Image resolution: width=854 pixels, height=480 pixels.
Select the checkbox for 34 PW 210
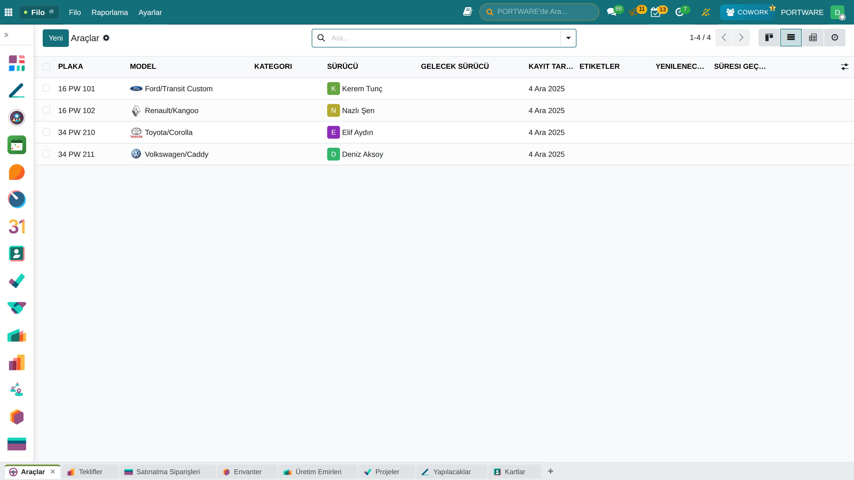pos(46,132)
